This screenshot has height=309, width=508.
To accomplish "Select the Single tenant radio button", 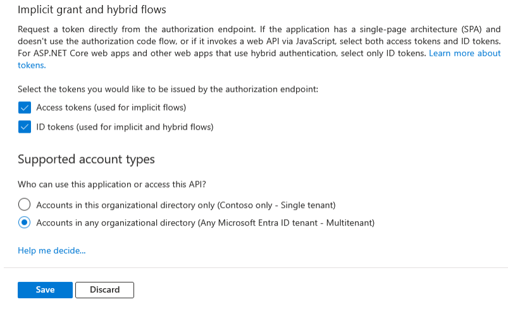I will click(x=25, y=205).
